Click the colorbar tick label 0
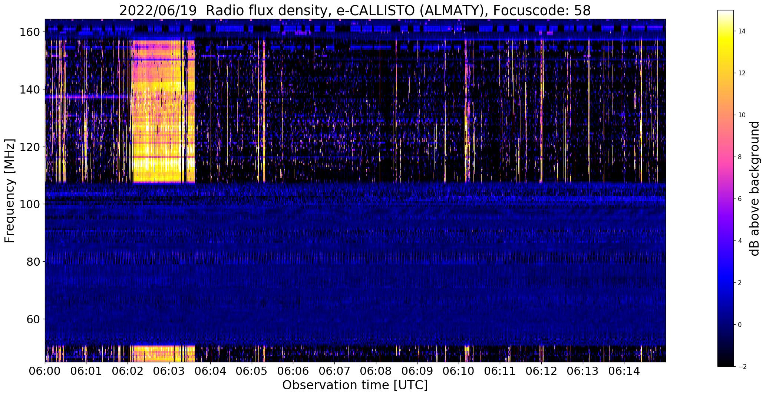 (740, 325)
